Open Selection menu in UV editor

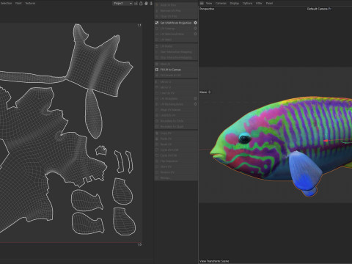6,3
